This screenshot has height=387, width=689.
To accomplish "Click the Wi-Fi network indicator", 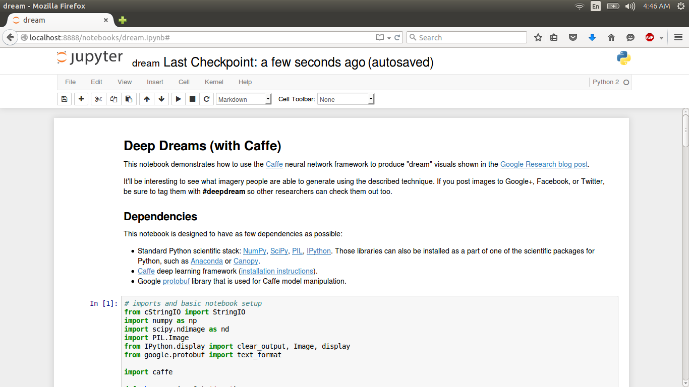I will tap(580, 6).
